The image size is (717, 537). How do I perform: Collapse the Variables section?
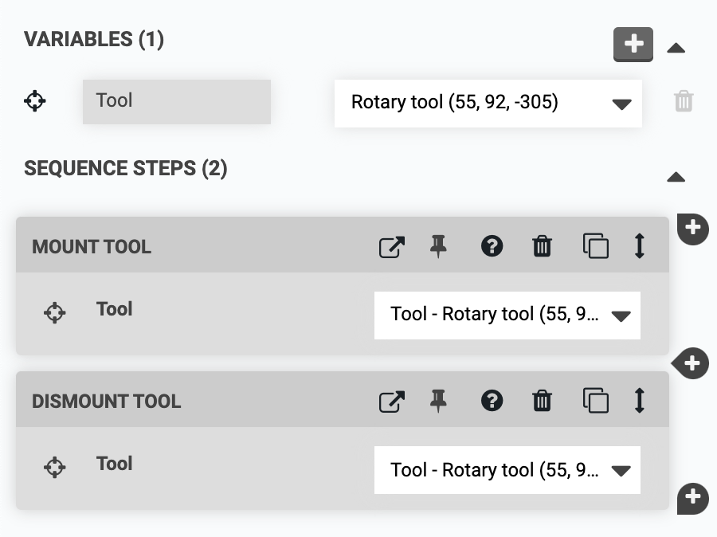pos(676,48)
